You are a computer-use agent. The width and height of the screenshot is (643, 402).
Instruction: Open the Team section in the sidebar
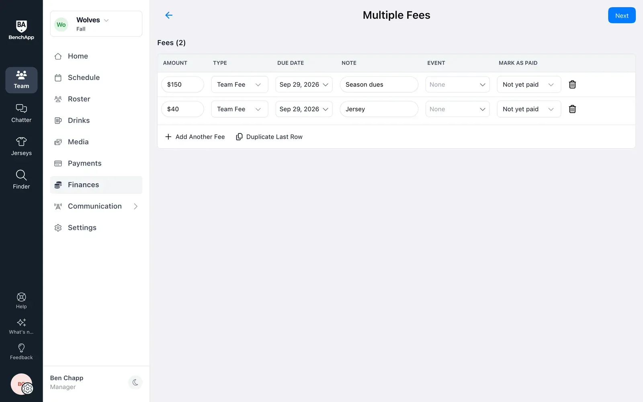(21, 80)
